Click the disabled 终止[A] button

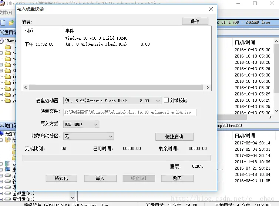coord(139,178)
